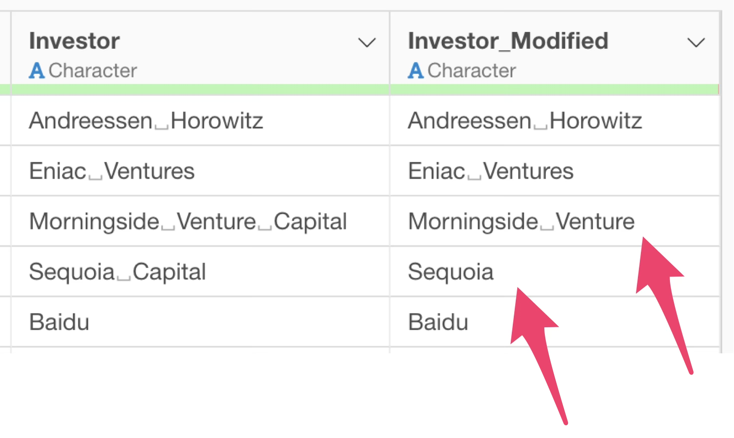The height and width of the screenshot is (438, 734).
Task: Click the Investor_Modified column header name
Action: tap(508, 41)
